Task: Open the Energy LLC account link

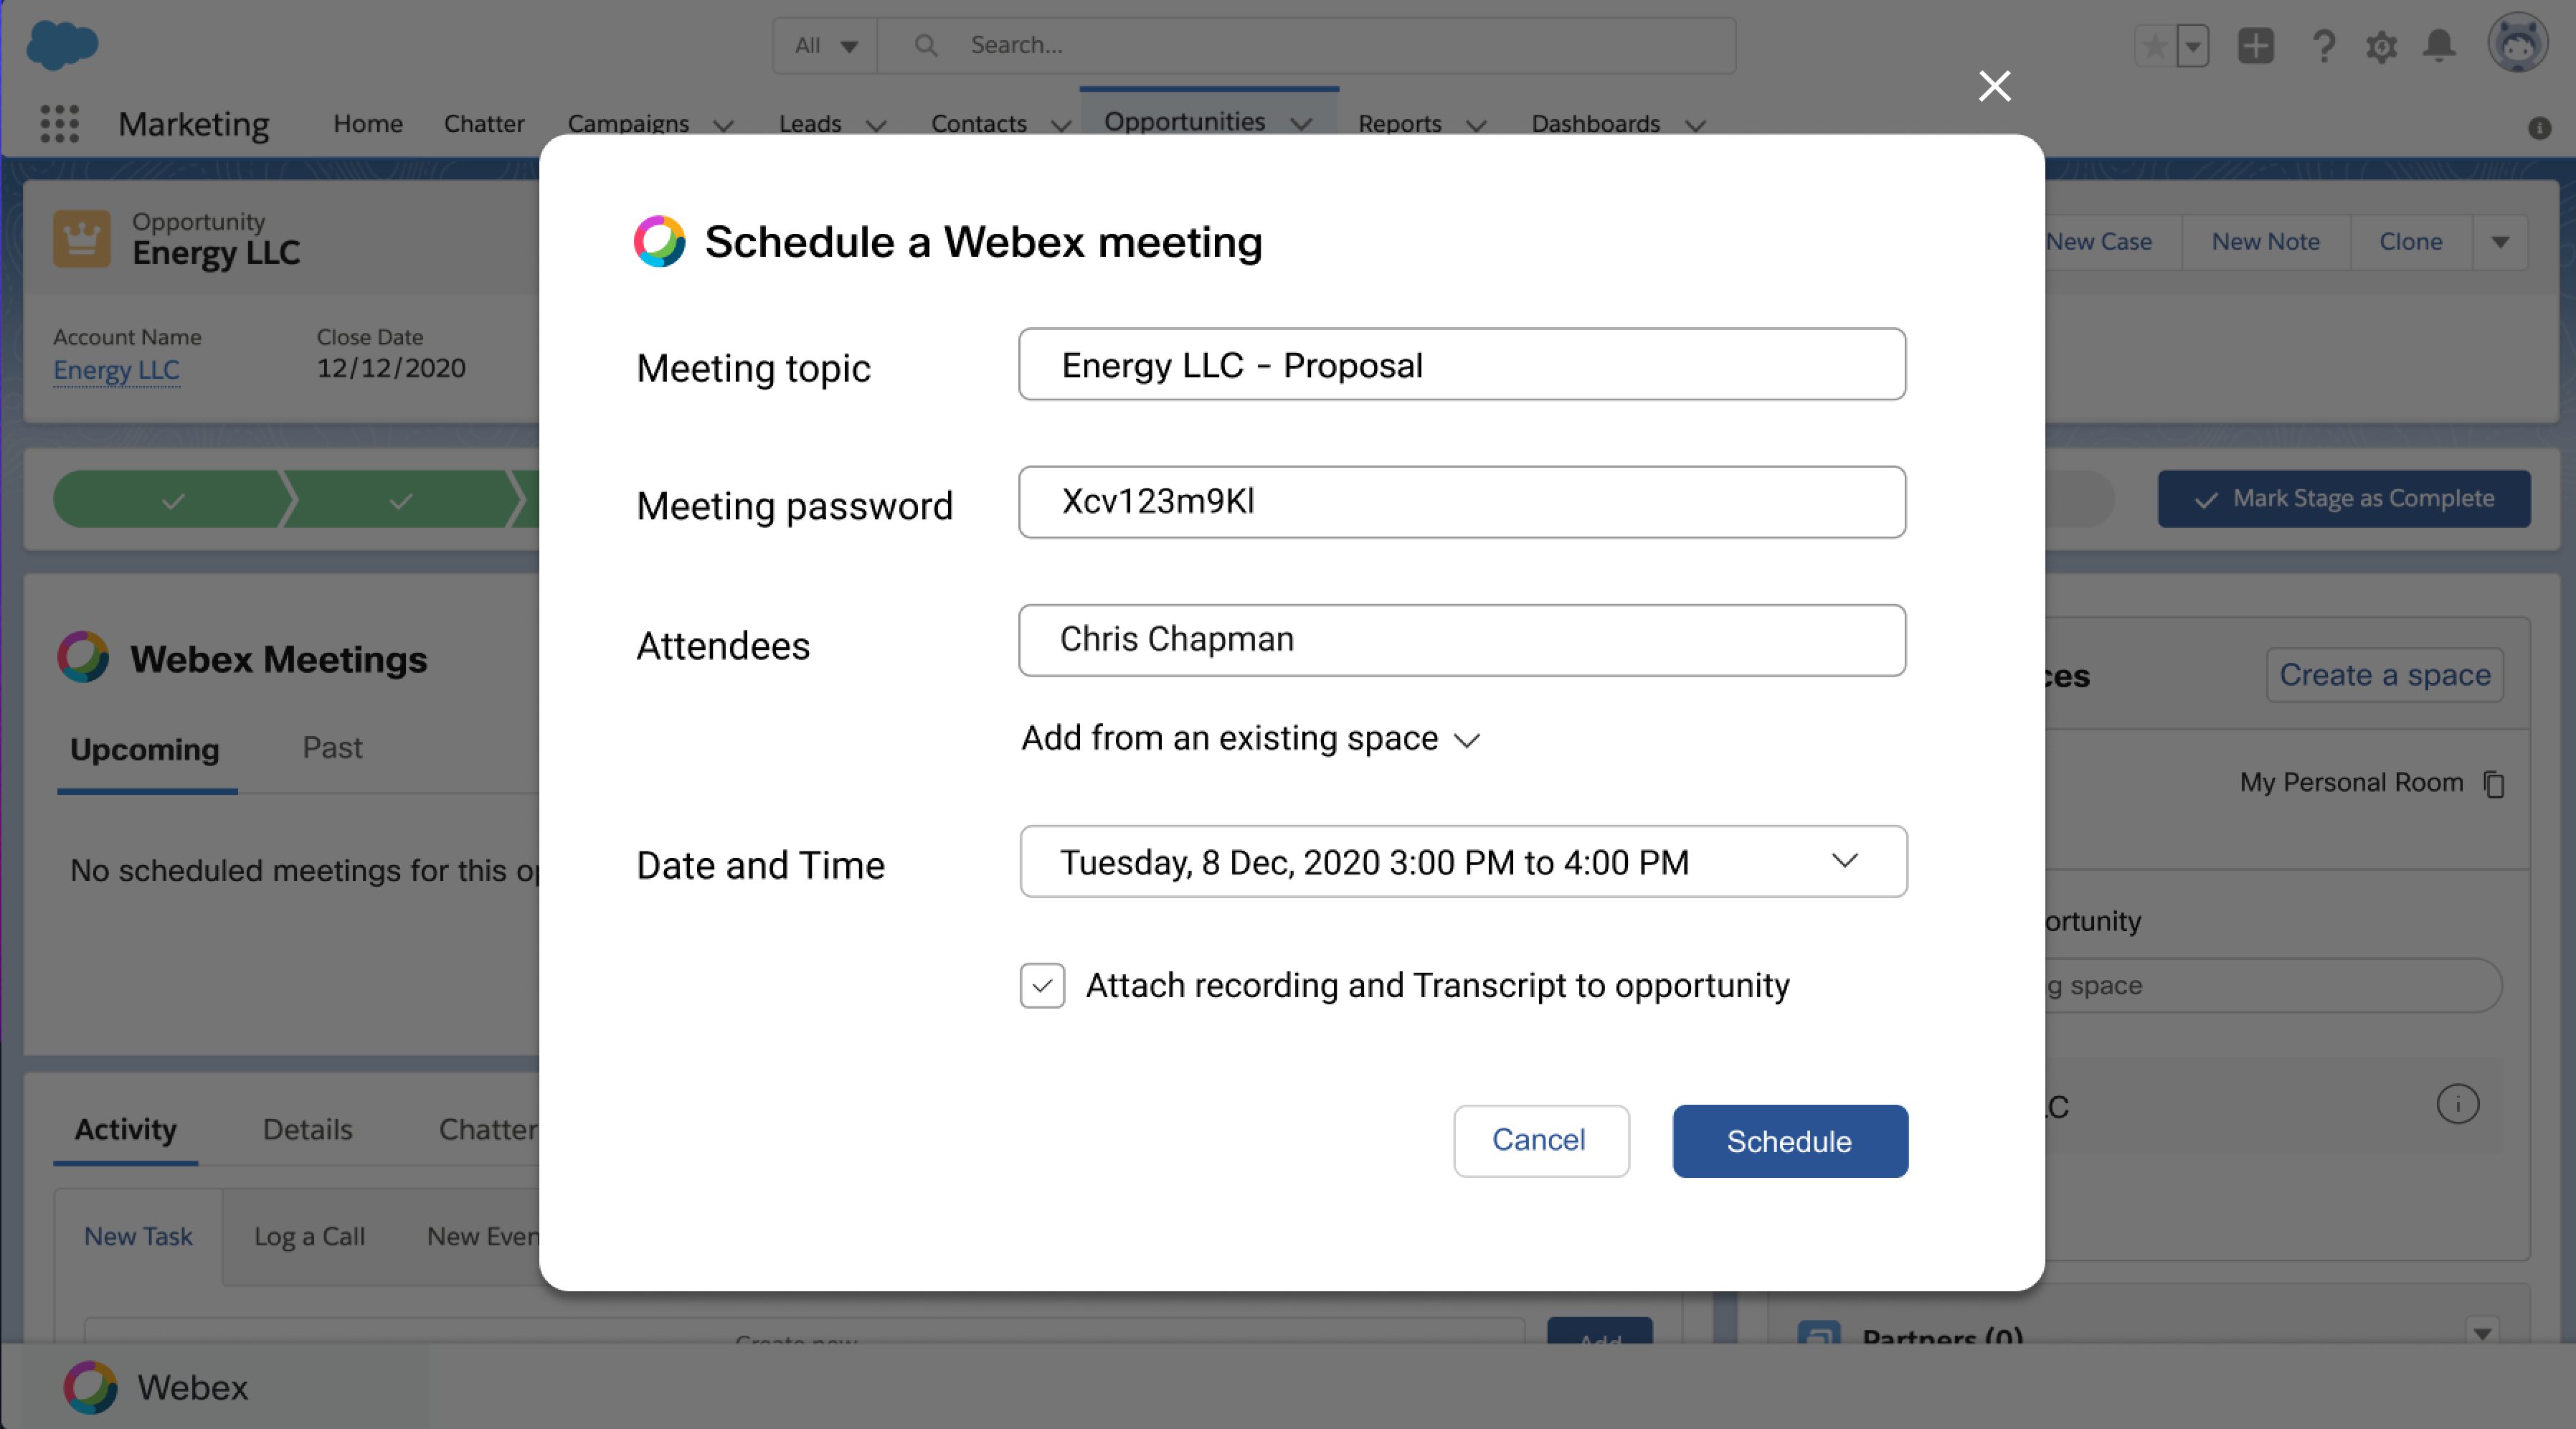Action: tap(116, 370)
